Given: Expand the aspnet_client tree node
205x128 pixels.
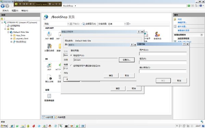Looking at the screenshot, I should pyautogui.click(x=11, y=39).
